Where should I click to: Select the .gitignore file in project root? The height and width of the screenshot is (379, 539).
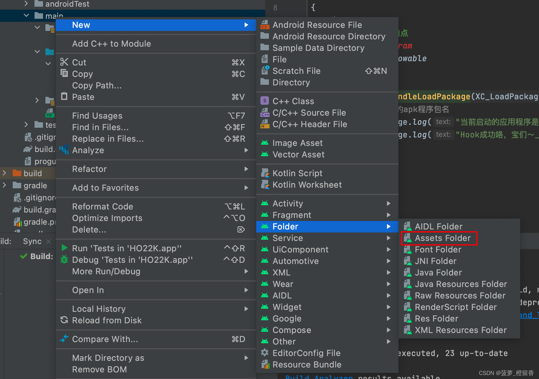(35, 198)
